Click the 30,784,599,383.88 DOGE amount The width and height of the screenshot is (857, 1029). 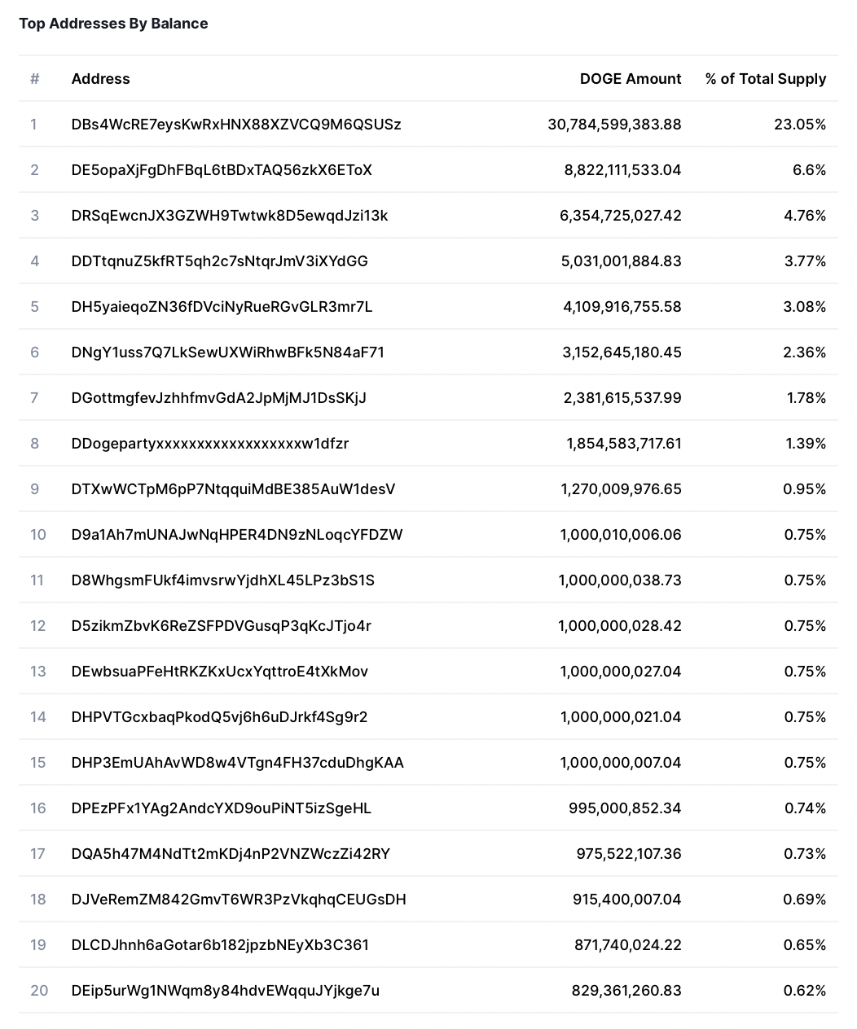click(614, 125)
